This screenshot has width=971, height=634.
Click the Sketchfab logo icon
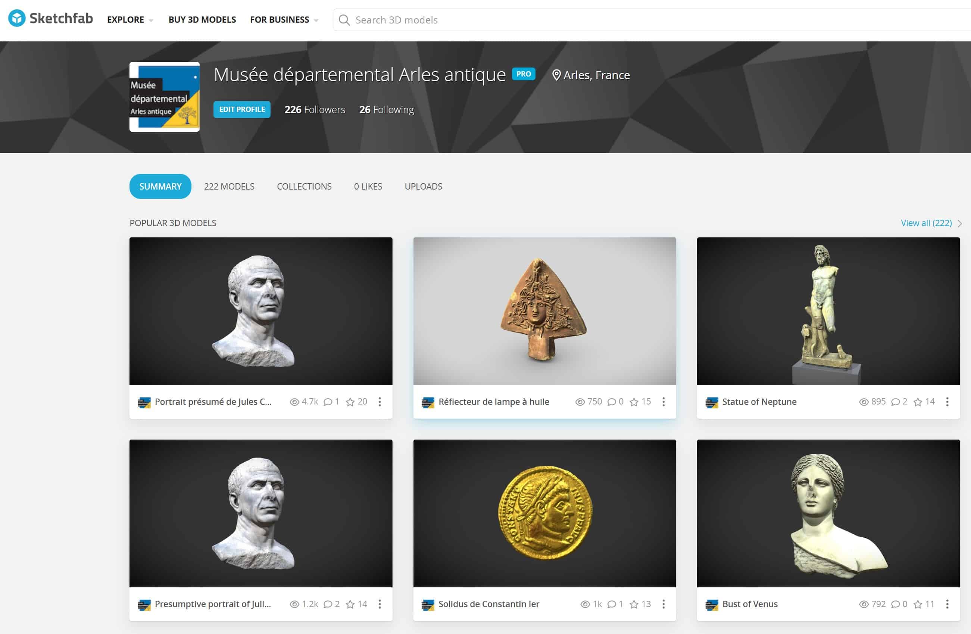(17, 18)
